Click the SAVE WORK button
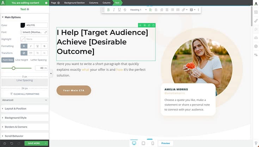The width and height of the screenshot is (259, 147). pos(34,143)
